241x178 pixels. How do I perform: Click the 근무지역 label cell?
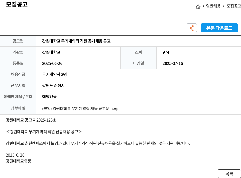point(18,85)
